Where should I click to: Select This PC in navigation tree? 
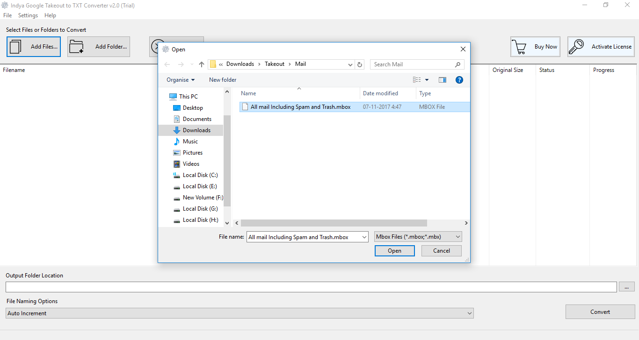click(x=189, y=97)
